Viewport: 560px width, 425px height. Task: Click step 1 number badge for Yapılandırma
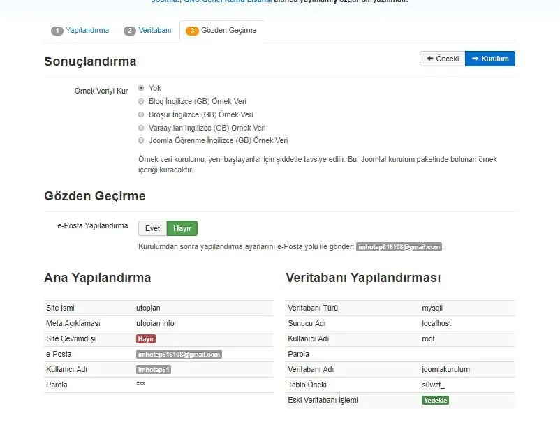[57, 31]
